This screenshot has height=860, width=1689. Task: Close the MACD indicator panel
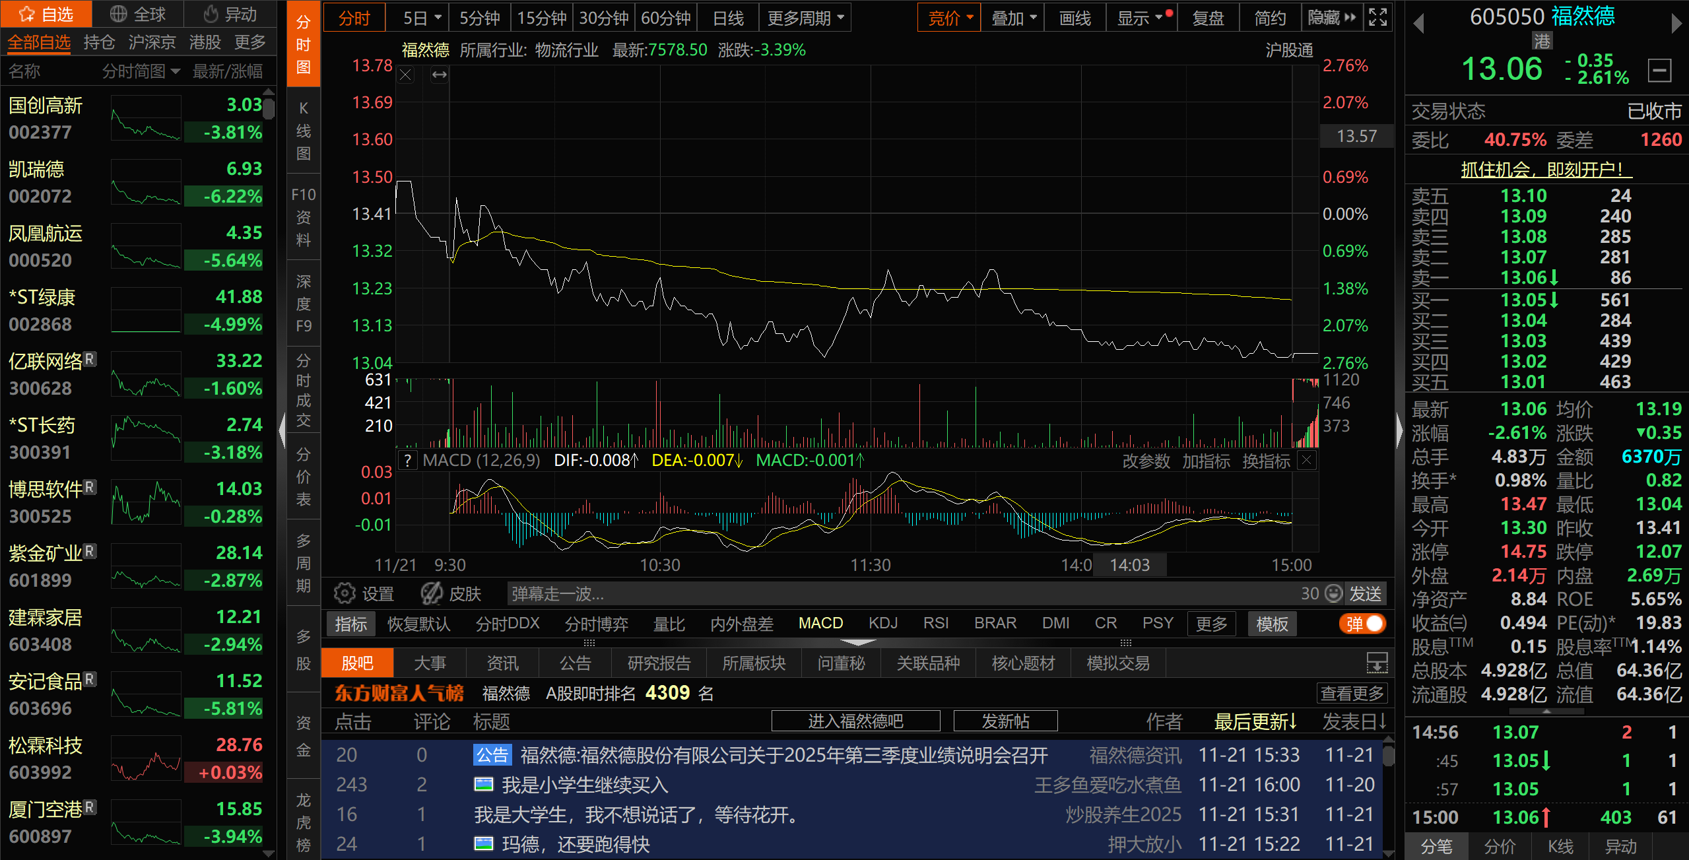pyautogui.click(x=1306, y=460)
